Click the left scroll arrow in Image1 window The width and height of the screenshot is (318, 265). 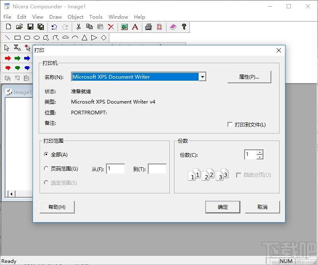[x=11, y=194]
